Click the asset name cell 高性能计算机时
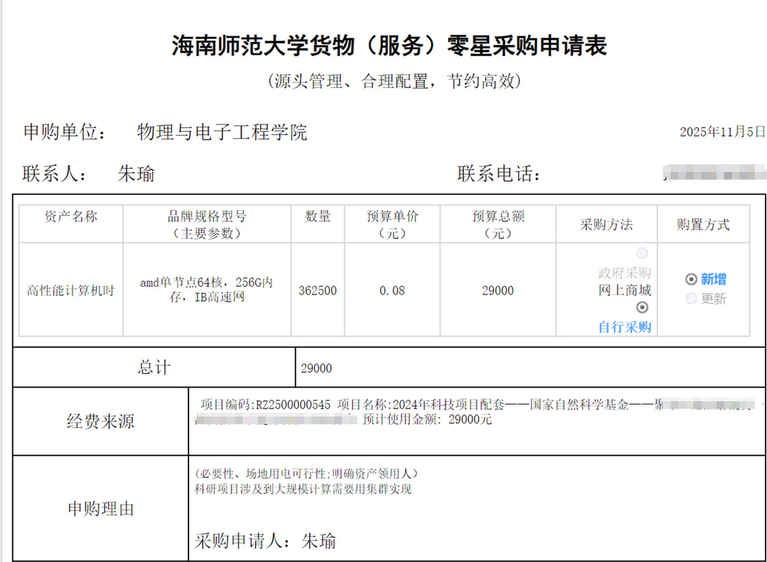The width and height of the screenshot is (767, 562). point(71,291)
